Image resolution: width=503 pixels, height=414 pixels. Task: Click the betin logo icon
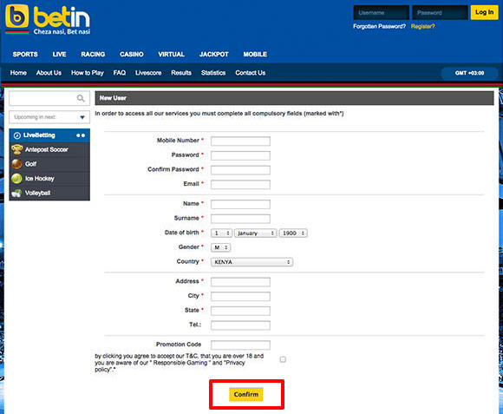(x=17, y=16)
